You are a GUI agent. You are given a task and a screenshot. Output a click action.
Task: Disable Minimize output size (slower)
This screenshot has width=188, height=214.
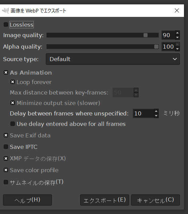[13, 103]
